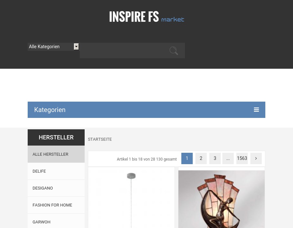293x228 pixels.
Task: Click the dropdown arrow beside Alle Kategorien
Action: (x=76, y=47)
